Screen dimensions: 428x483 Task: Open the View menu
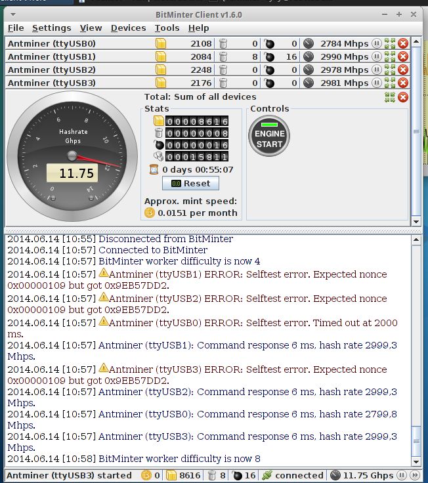coord(91,28)
